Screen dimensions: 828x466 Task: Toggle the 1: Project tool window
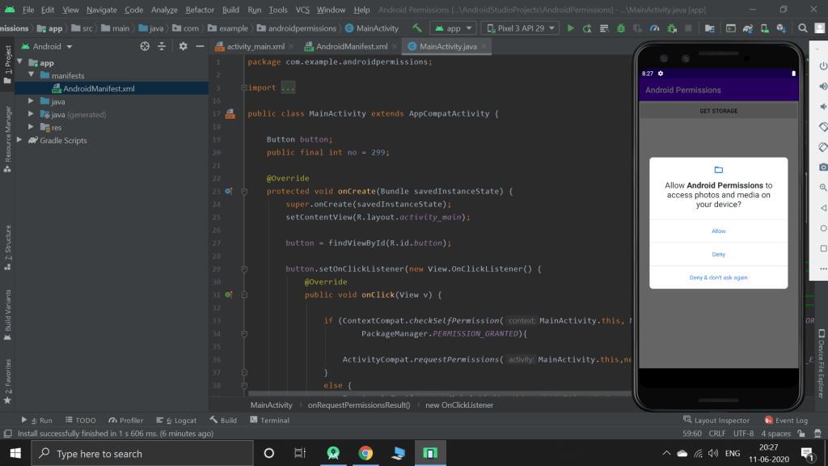click(x=7, y=61)
